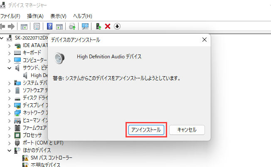
Task: Click Enable device green-arrow icon
Action: (x=99, y=26)
